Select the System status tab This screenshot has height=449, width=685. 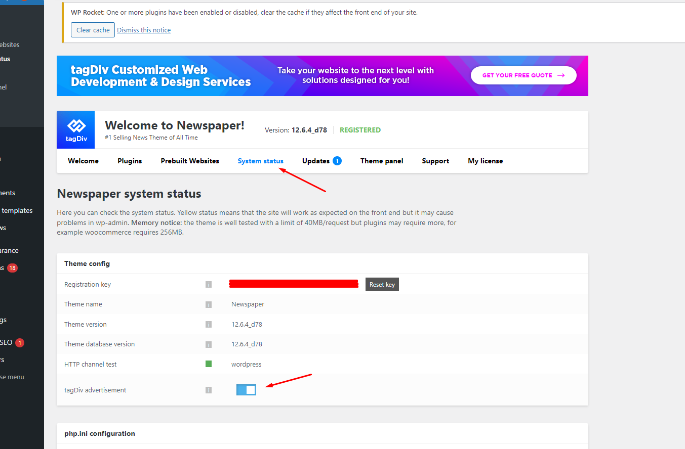pos(261,161)
